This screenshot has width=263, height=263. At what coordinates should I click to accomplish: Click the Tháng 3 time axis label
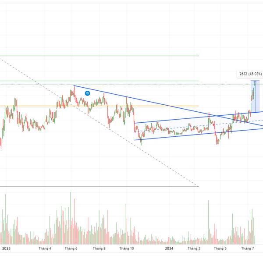point(194,249)
